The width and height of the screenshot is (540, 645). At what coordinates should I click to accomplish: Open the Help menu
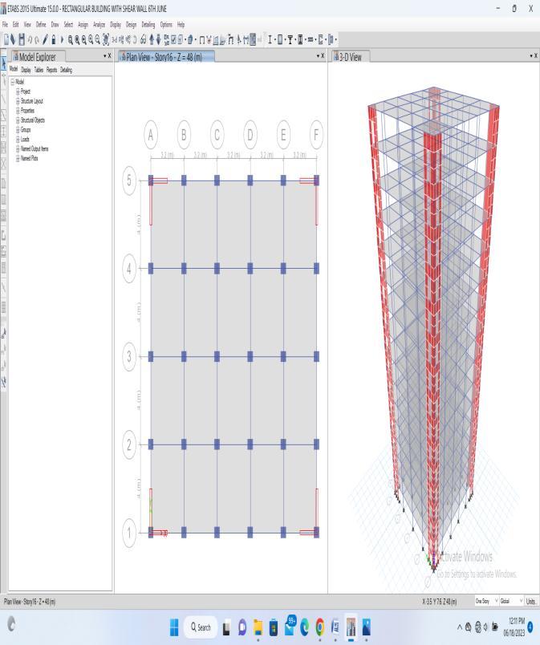tap(181, 25)
